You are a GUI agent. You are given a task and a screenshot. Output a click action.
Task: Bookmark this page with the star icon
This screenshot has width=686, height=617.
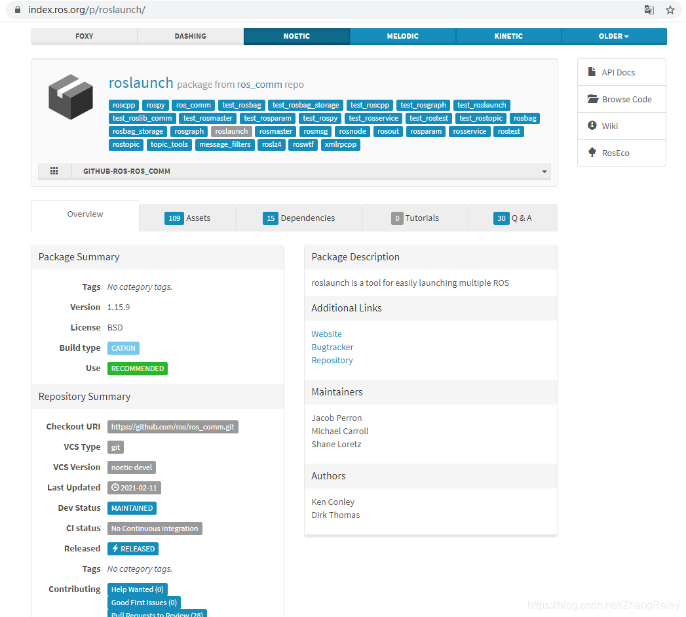[x=670, y=10]
